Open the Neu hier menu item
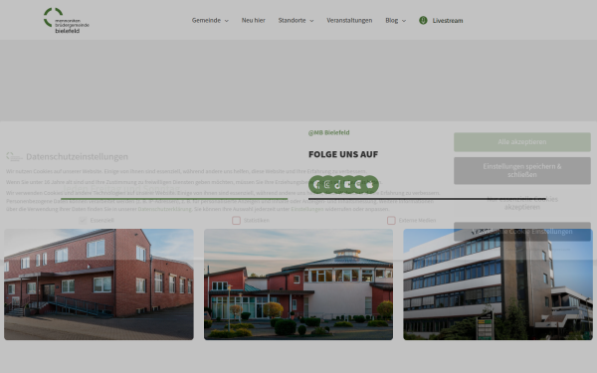Viewport: 597px width, 373px height. (253, 20)
